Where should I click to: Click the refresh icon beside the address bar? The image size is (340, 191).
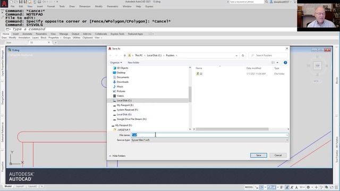click(x=243, y=56)
